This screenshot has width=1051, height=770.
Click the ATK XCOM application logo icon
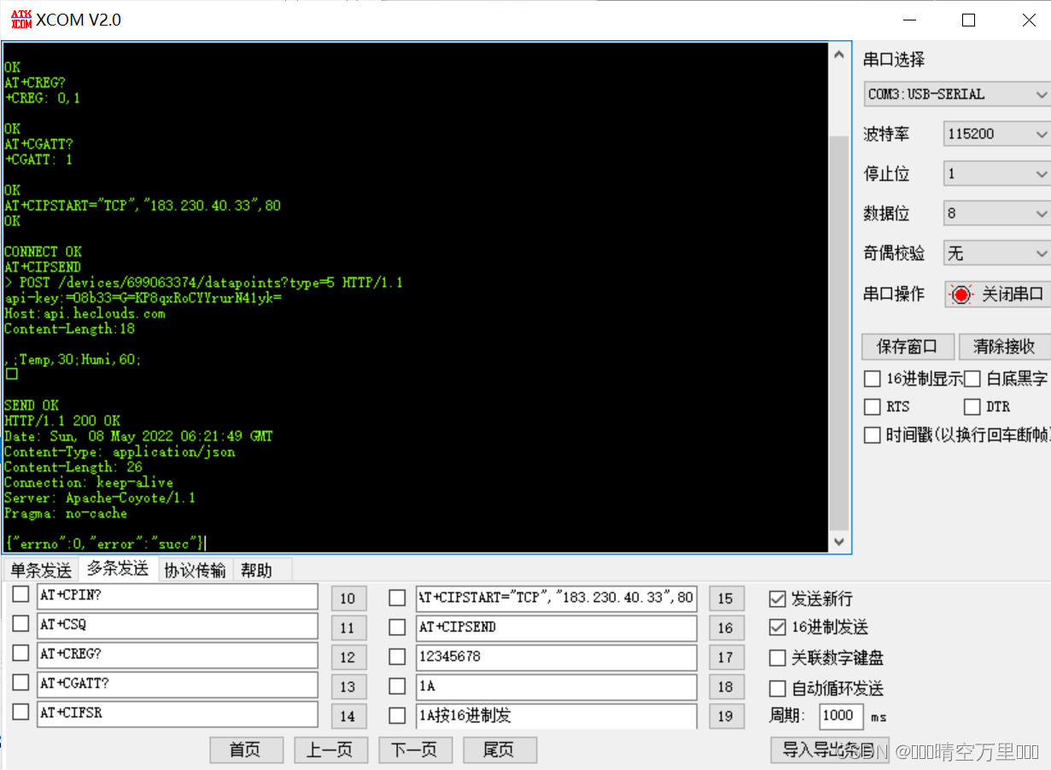click(20, 20)
